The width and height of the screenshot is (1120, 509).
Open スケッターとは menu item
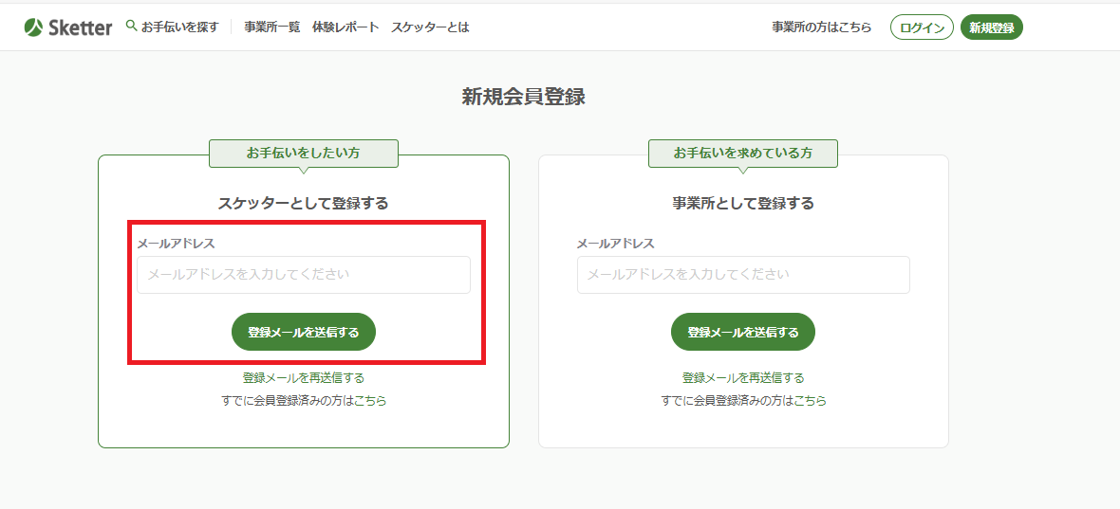click(x=430, y=27)
